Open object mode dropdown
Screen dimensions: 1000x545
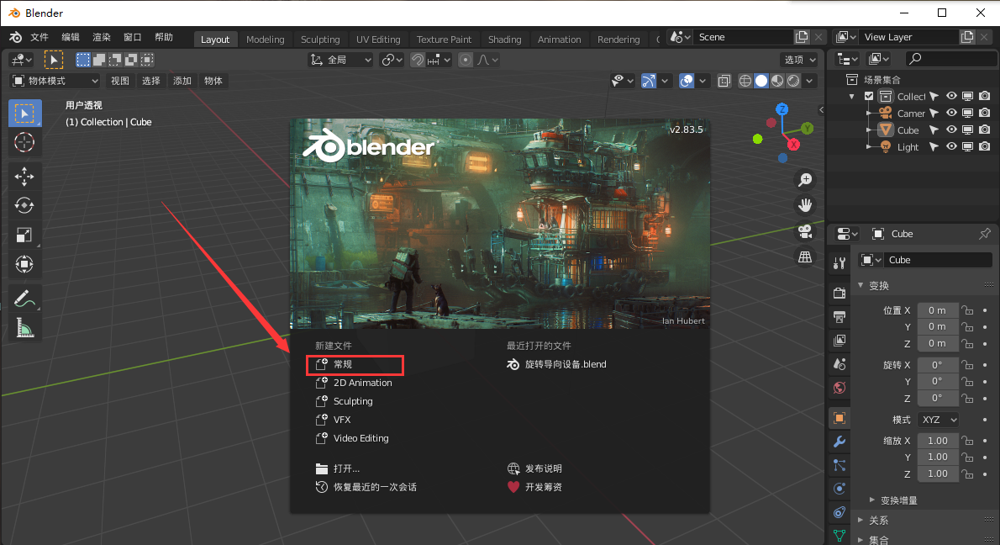coord(56,81)
